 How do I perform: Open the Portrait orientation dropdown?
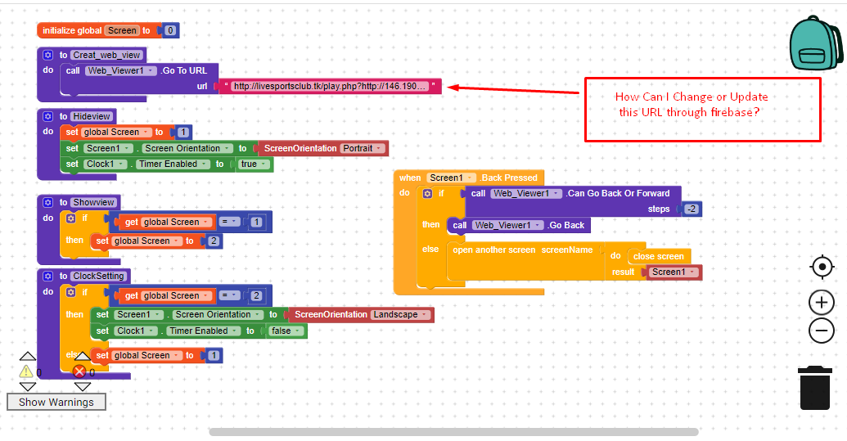(362, 148)
